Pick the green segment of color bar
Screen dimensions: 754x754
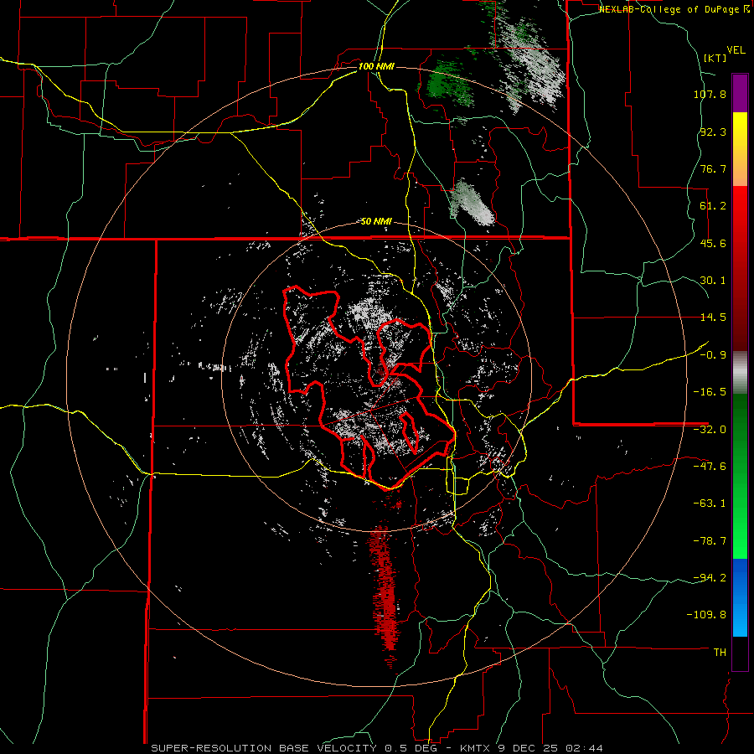(740, 476)
